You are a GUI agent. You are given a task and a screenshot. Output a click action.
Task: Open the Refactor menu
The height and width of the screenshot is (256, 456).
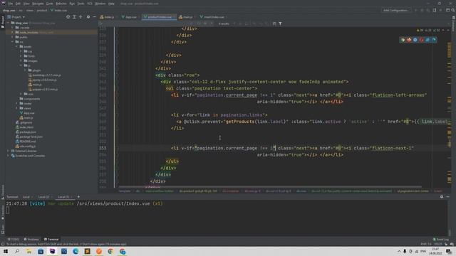point(61,4)
